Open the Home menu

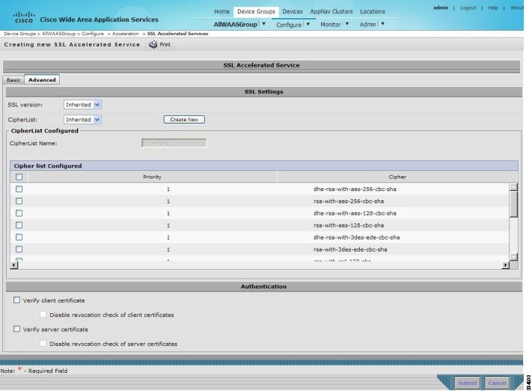[222, 11]
